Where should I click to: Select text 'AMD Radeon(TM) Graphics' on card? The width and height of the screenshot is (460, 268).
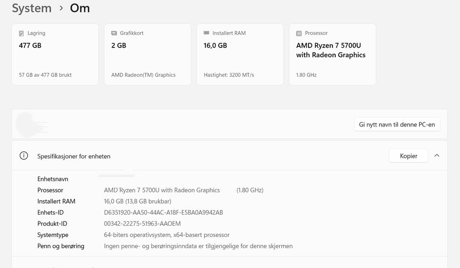[x=143, y=75]
